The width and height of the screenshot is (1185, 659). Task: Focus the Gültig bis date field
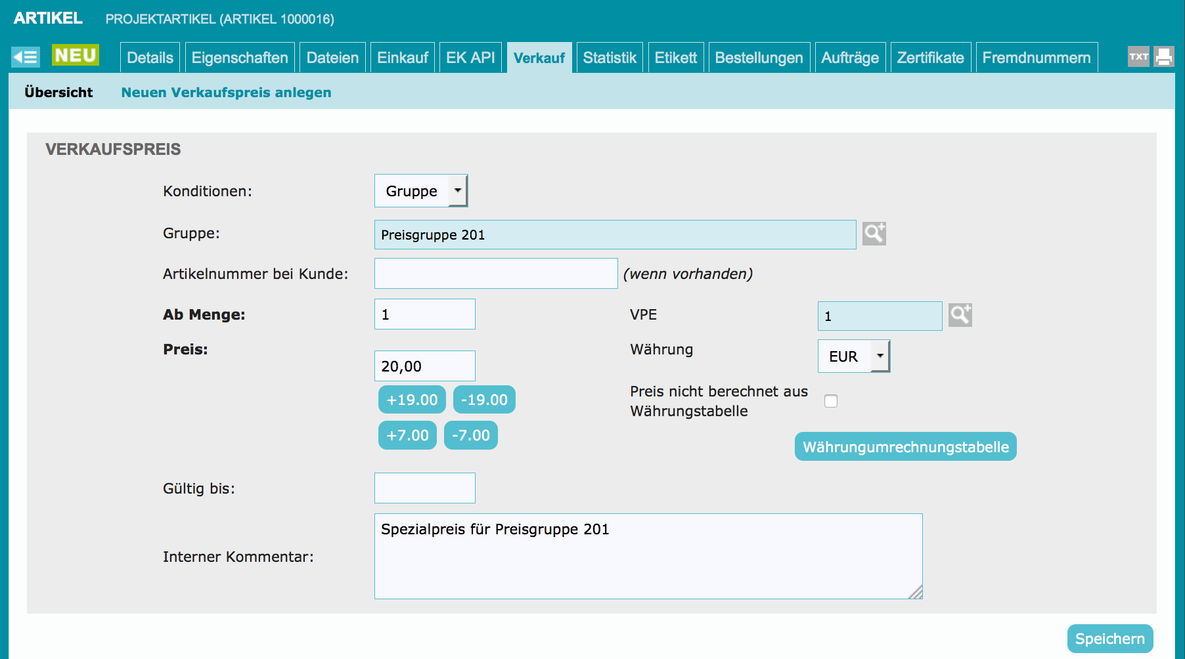[424, 488]
